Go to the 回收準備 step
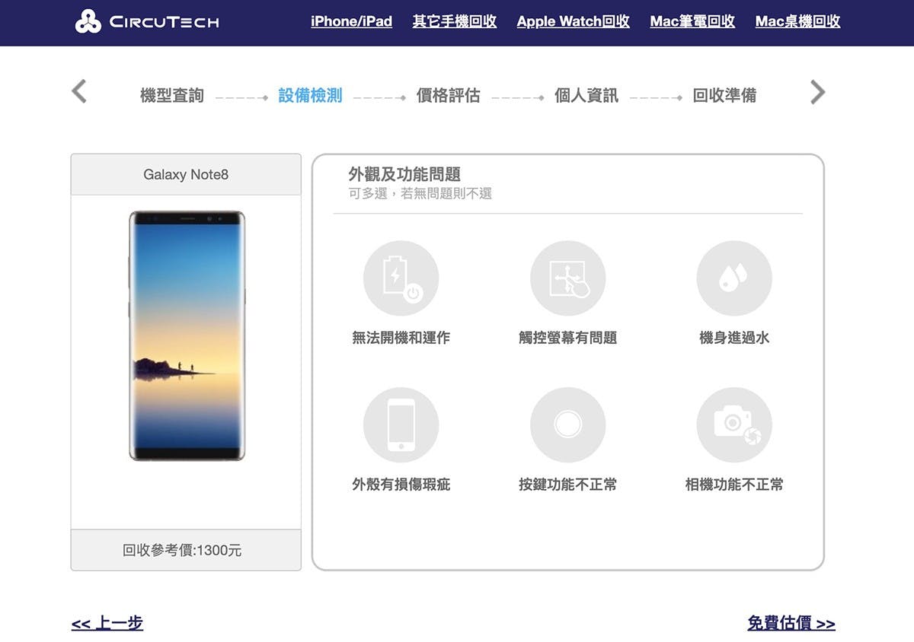 click(724, 96)
